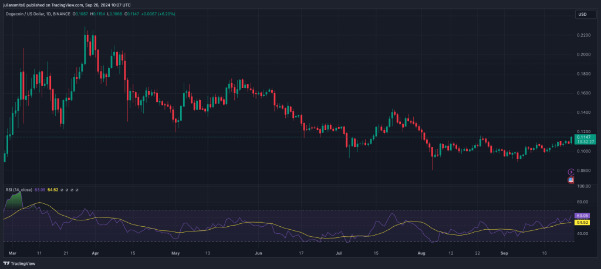Click the May label on time axis
601x269 pixels.
(175, 253)
